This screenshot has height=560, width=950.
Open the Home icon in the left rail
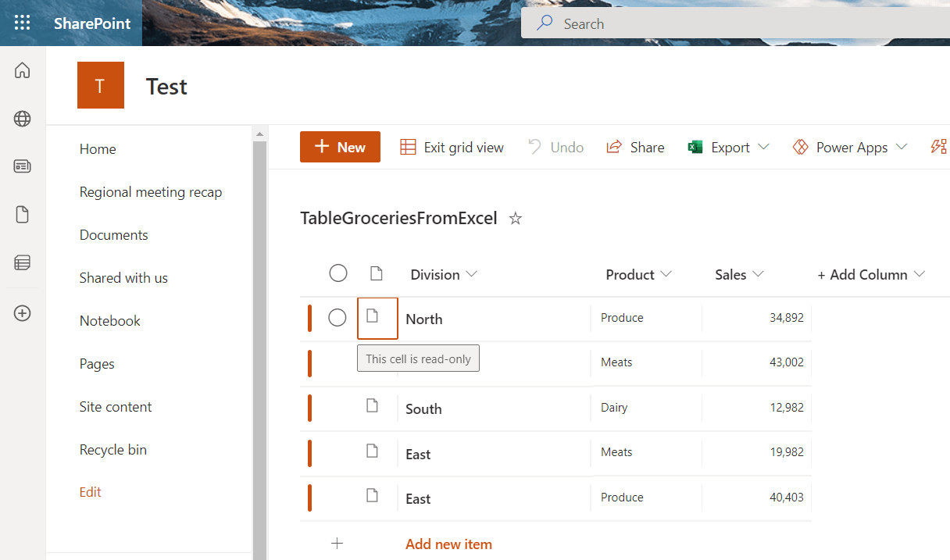coord(22,70)
